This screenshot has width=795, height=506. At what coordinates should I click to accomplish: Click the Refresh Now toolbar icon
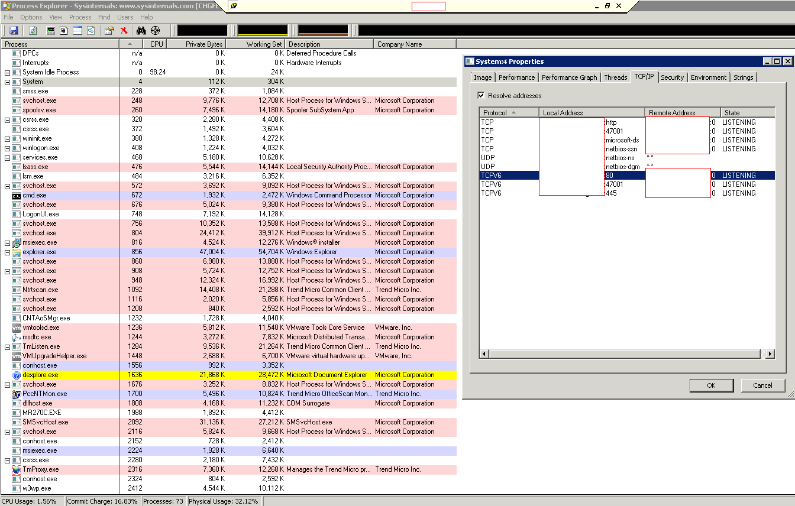tap(33, 30)
